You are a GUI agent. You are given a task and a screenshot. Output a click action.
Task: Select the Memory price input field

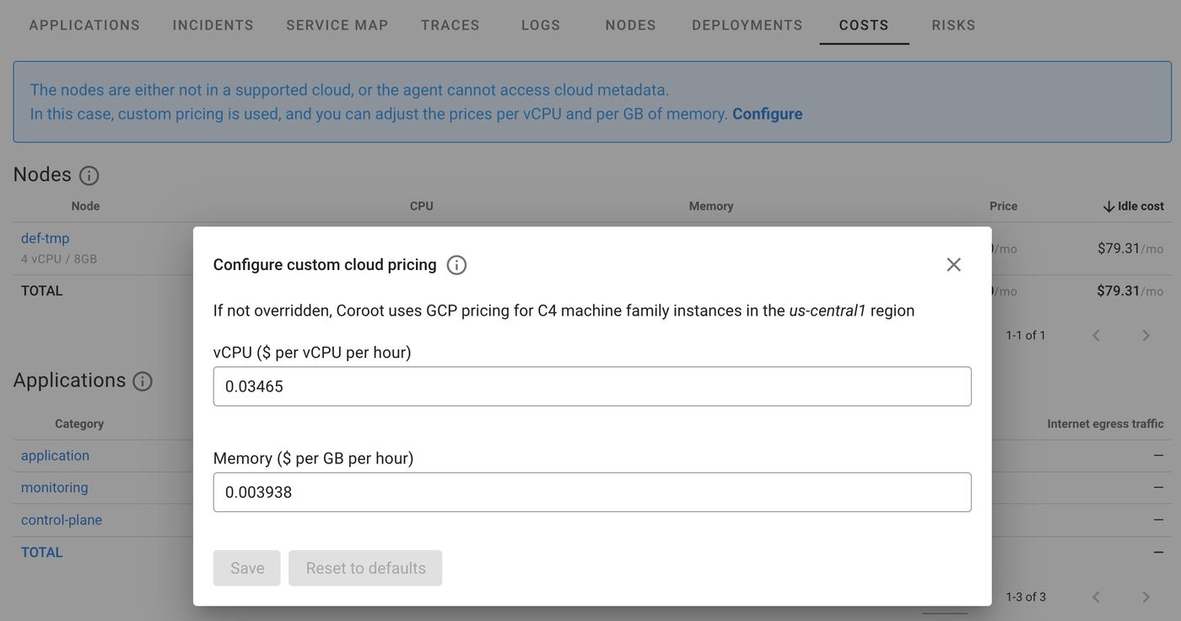tap(592, 492)
